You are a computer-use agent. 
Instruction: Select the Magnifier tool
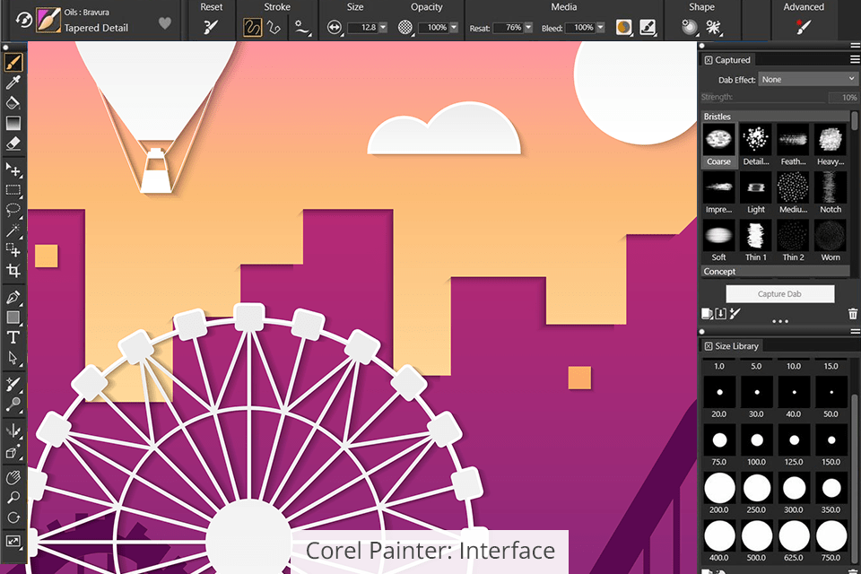13,498
